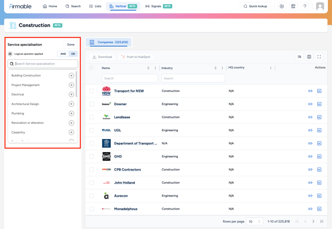Open the Rows per page dropdown
The width and height of the screenshot is (332, 229).
[254, 221]
